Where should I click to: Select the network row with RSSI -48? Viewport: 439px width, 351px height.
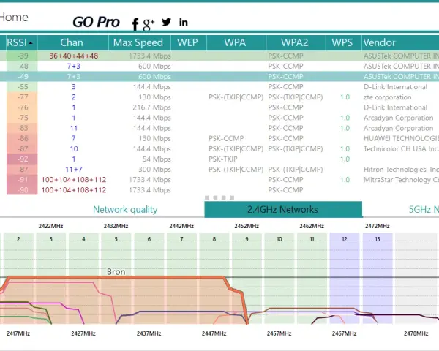click(219, 66)
